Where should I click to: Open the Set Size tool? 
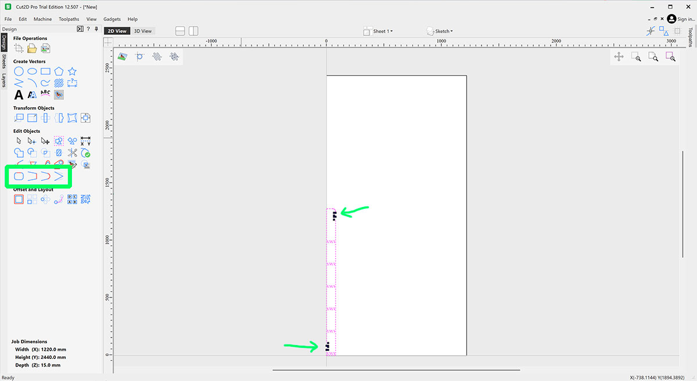coord(32,118)
